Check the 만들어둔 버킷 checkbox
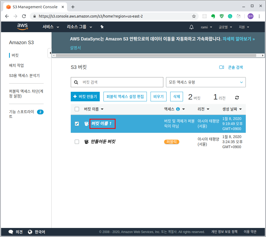266x237 pixels. (x=77, y=142)
